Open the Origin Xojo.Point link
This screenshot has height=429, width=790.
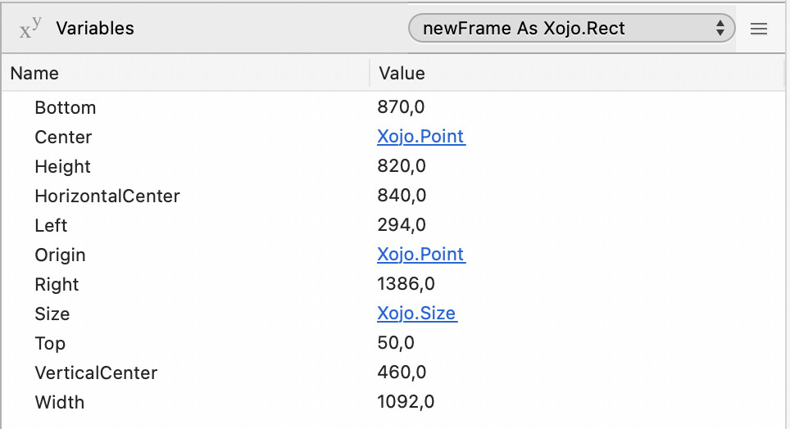(421, 255)
